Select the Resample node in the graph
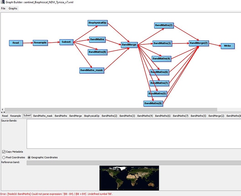Screen dimensions: 241x196 pos(40,43)
